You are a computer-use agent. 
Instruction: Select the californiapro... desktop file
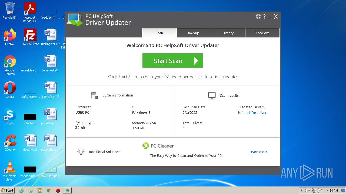coord(30,92)
